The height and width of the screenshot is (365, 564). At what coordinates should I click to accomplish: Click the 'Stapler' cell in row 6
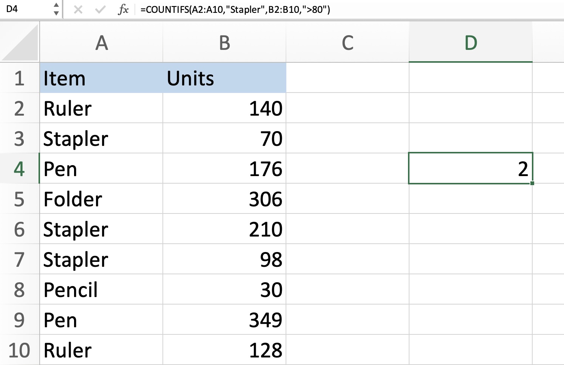101,229
